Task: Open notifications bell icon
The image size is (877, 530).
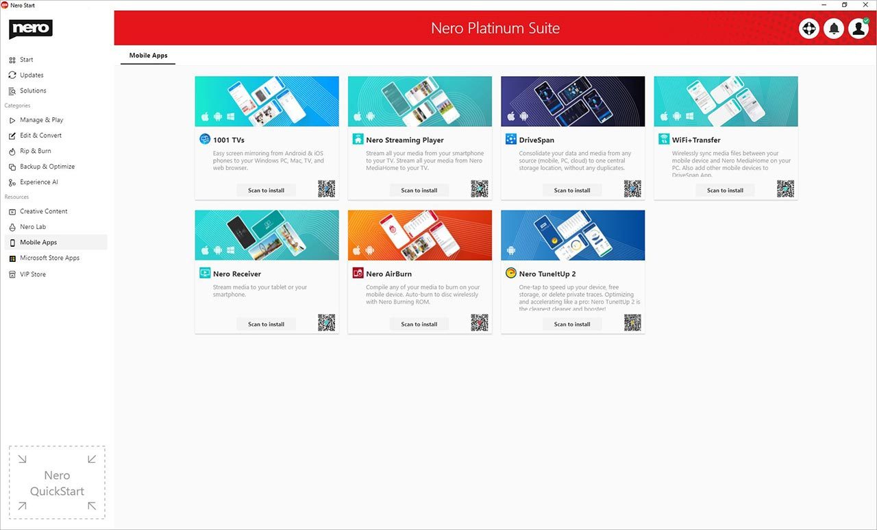Action: [834, 28]
